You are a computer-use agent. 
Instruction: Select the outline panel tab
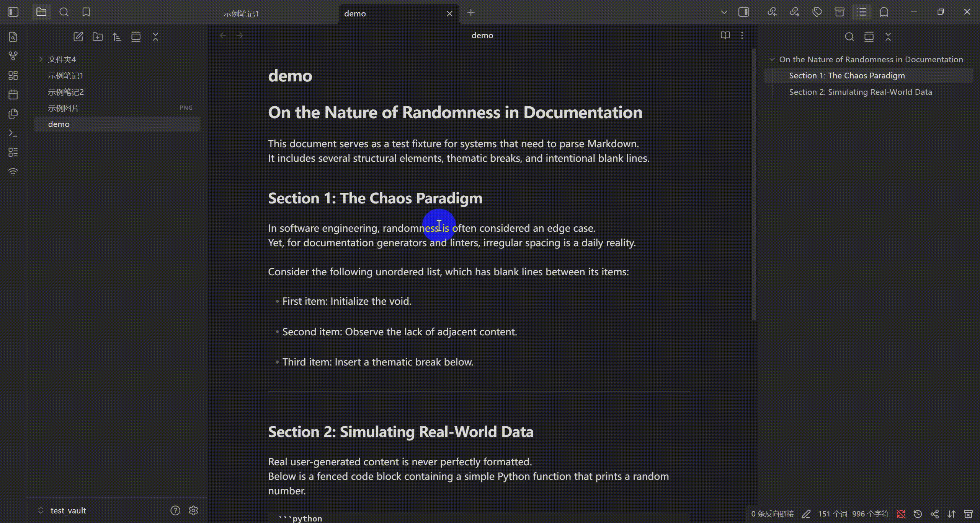click(862, 12)
